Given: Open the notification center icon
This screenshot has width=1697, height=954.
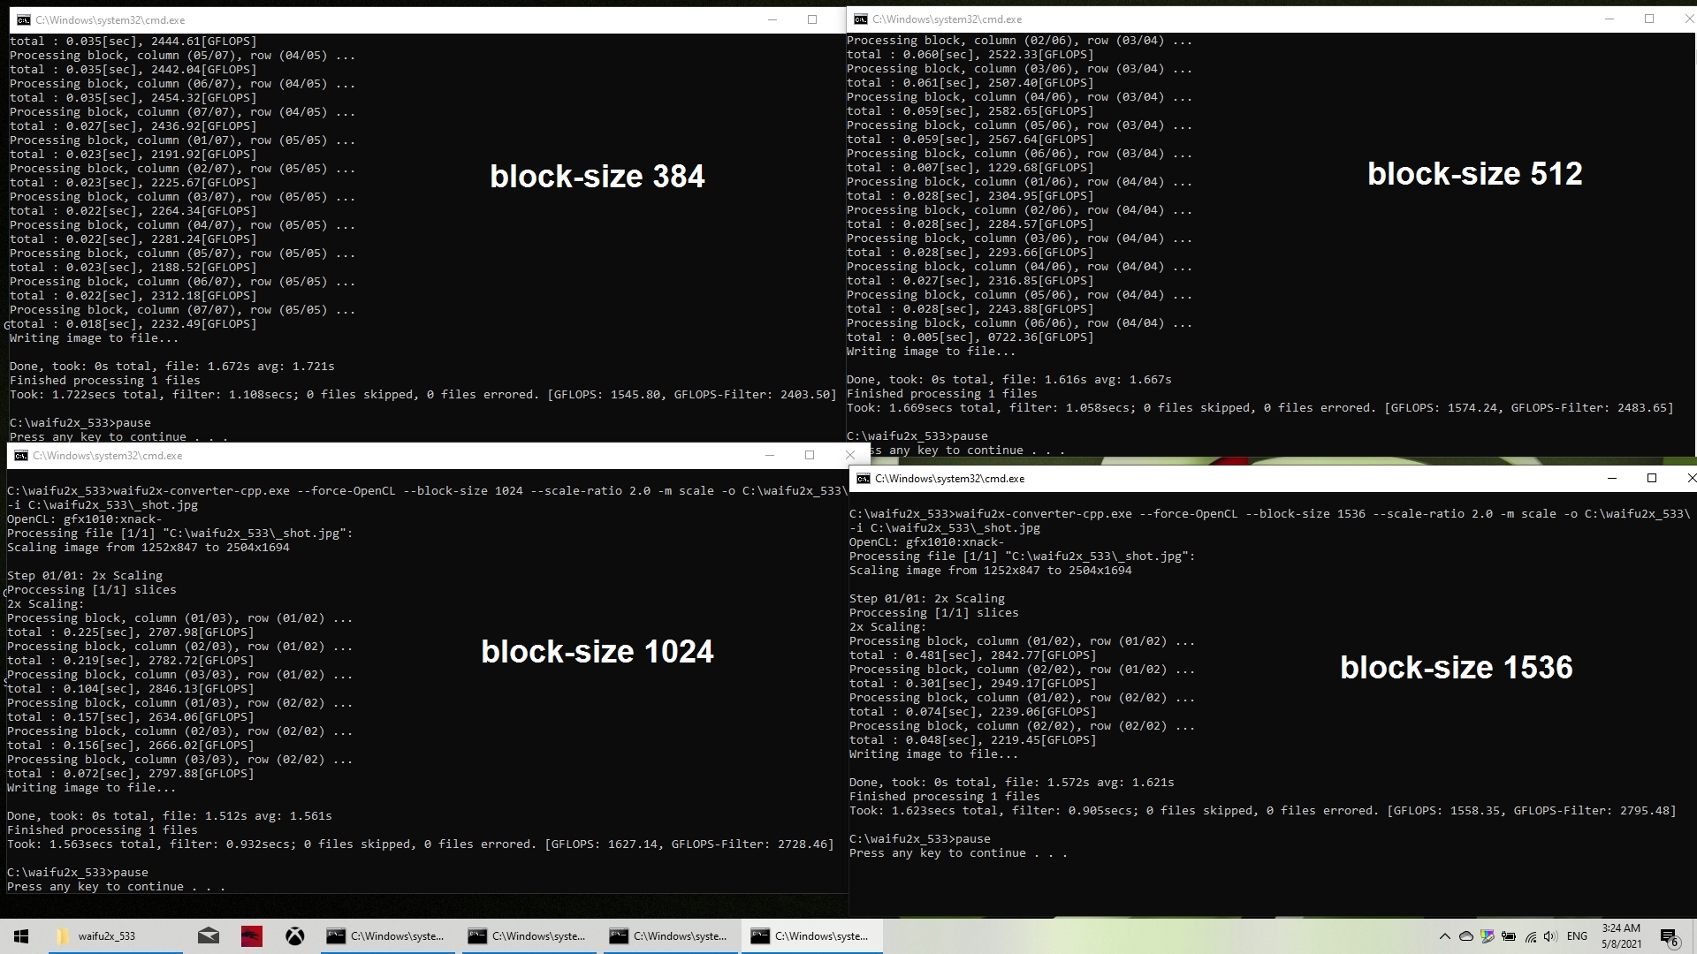Looking at the screenshot, I should pyautogui.click(x=1669, y=936).
